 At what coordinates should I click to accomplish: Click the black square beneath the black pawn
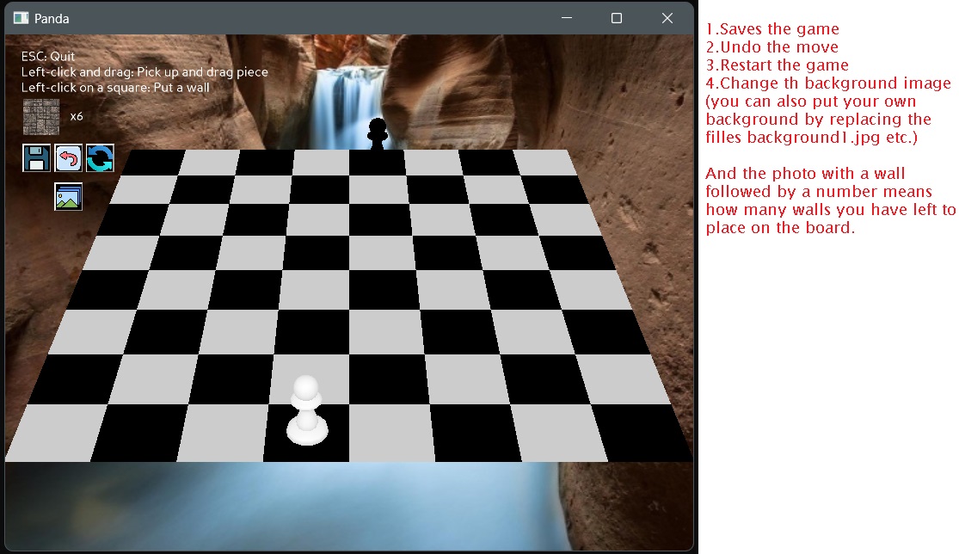(x=377, y=163)
